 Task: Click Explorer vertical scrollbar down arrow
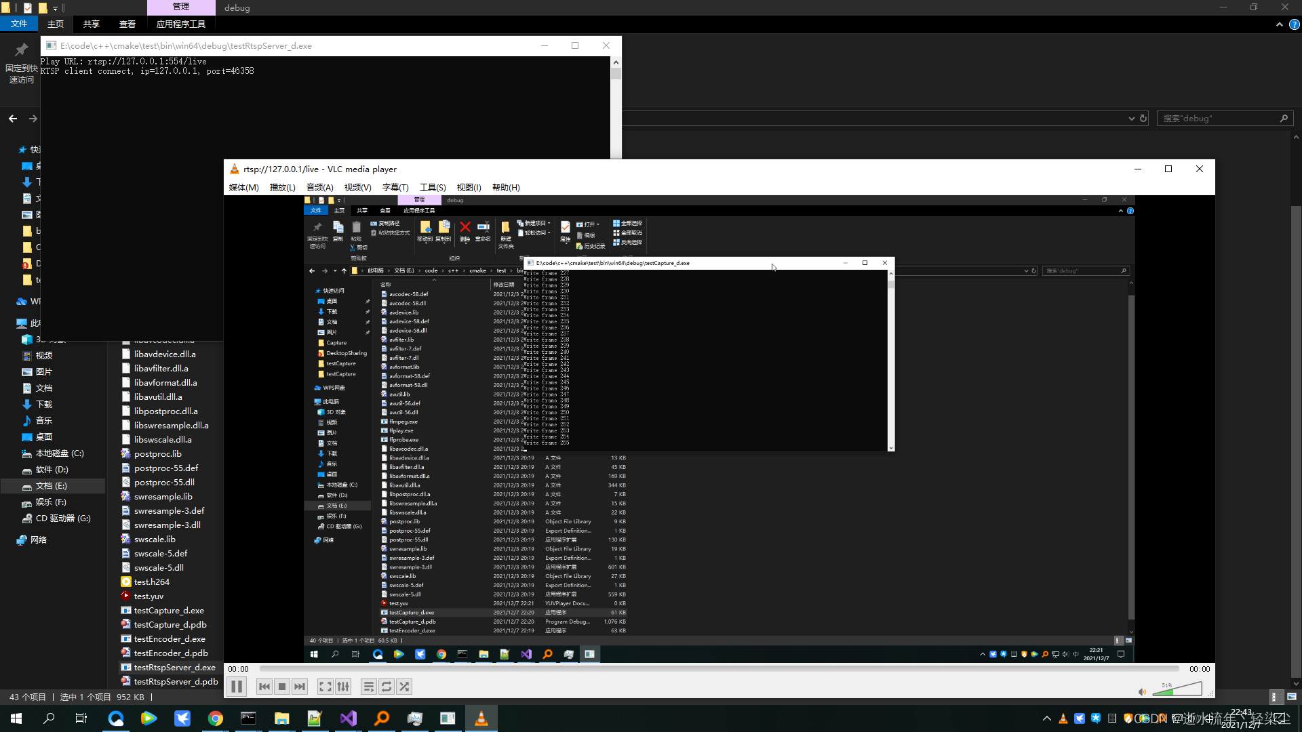[1296, 683]
